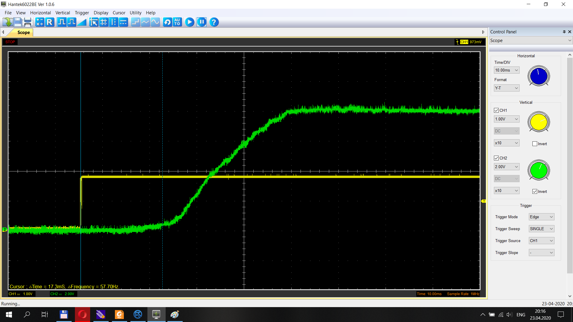573x322 pixels.
Task: Switch to the Scope tab
Action: tap(23, 32)
